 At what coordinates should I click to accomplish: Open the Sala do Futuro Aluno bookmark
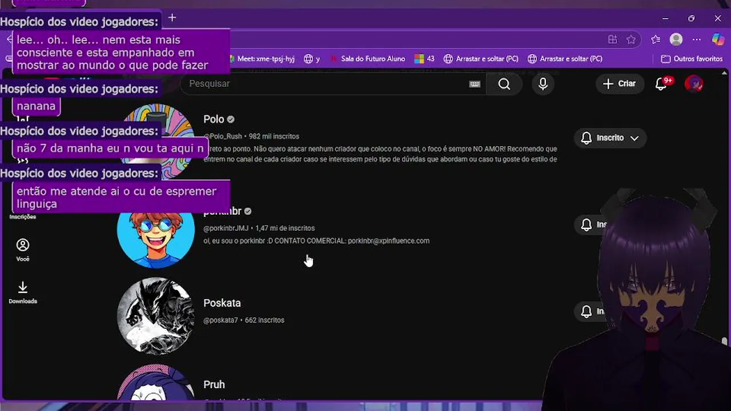pyautogui.click(x=368, y=59)
